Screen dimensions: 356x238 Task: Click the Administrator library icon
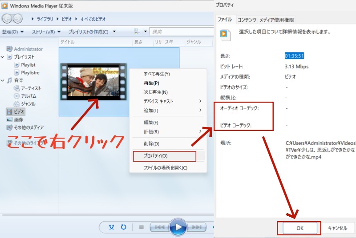point(9,49)
